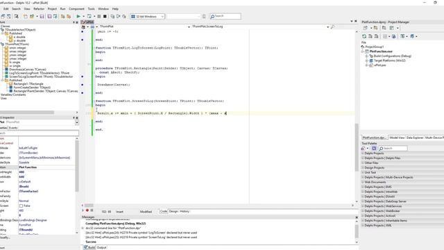444x250 pixels.
Task: Click the Tool Palette search field
Action: click(393, 148)
